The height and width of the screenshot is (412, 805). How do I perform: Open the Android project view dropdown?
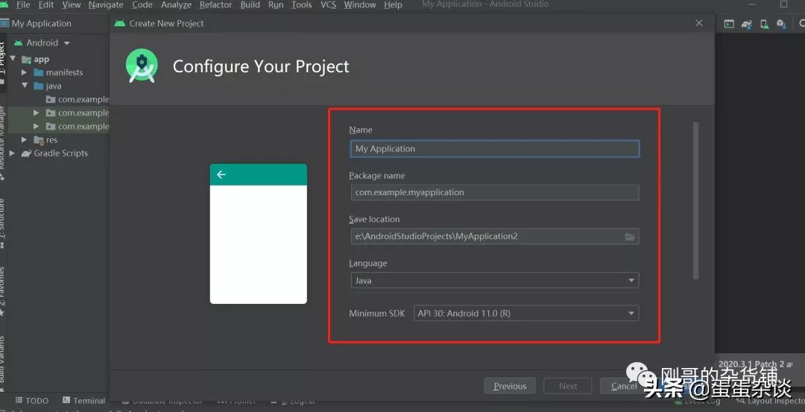(42, 43)
